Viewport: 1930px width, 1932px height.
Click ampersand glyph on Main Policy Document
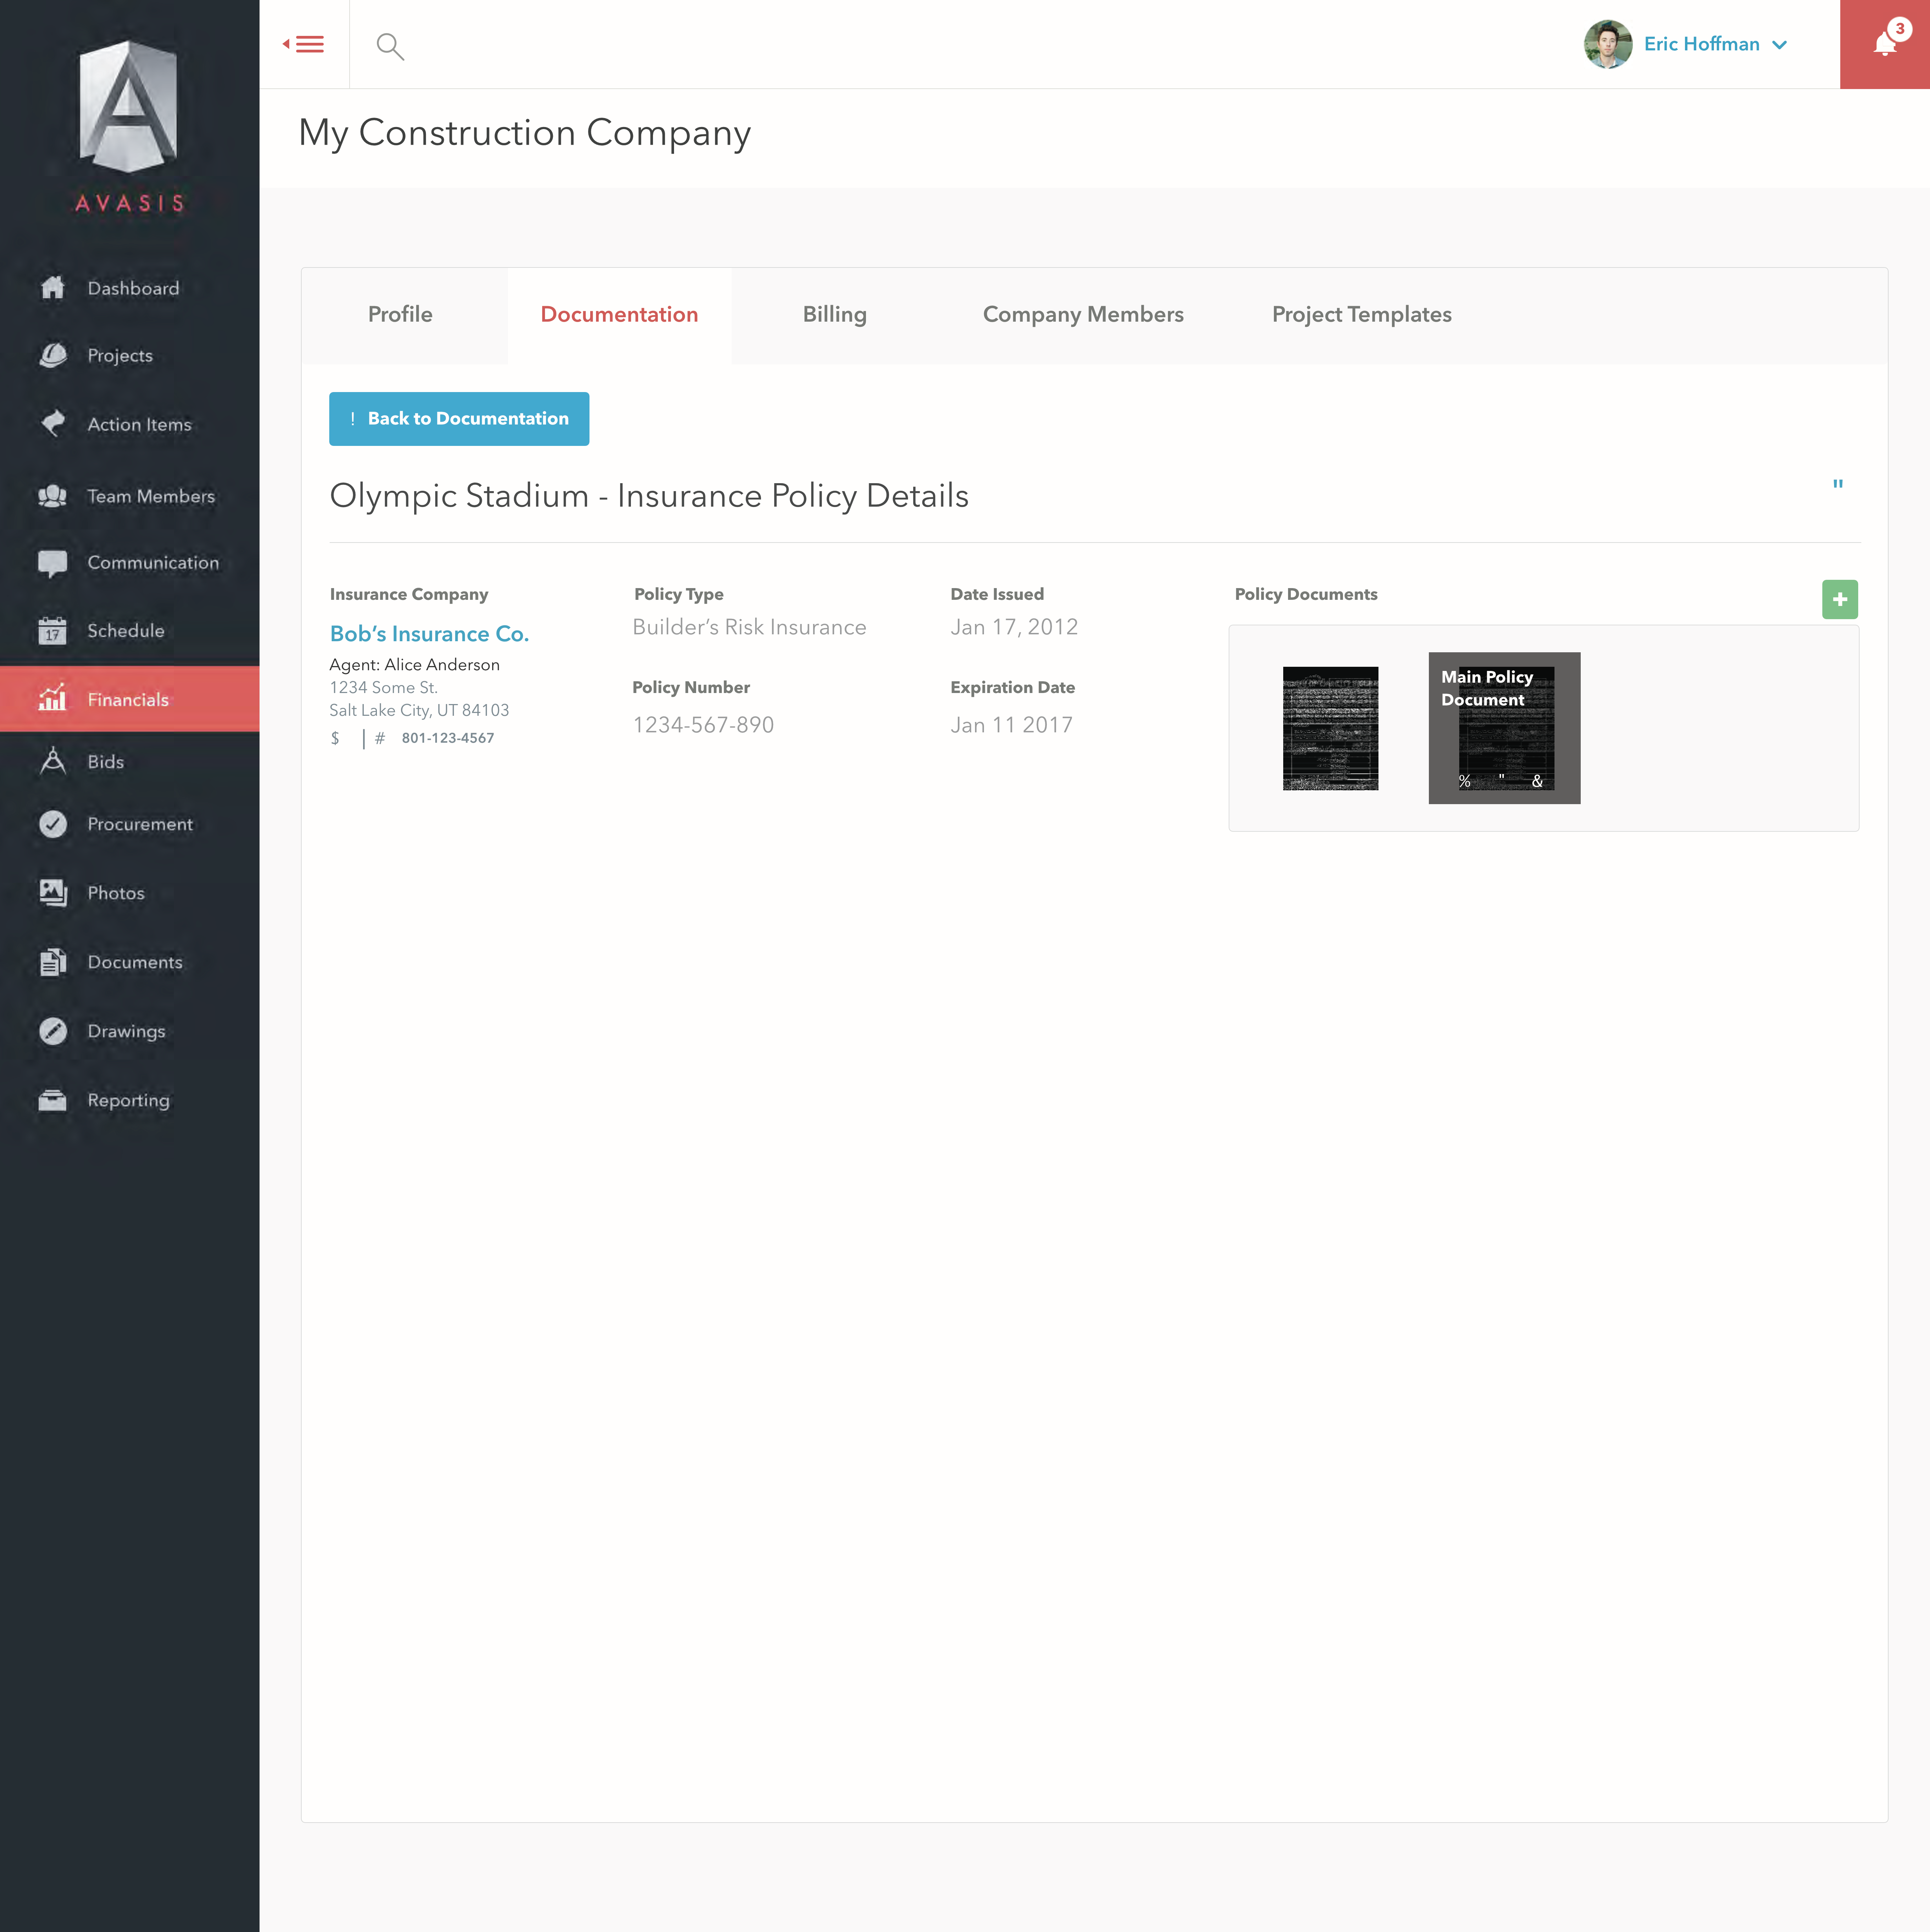pyautogui.click(x=1538, y=781)
